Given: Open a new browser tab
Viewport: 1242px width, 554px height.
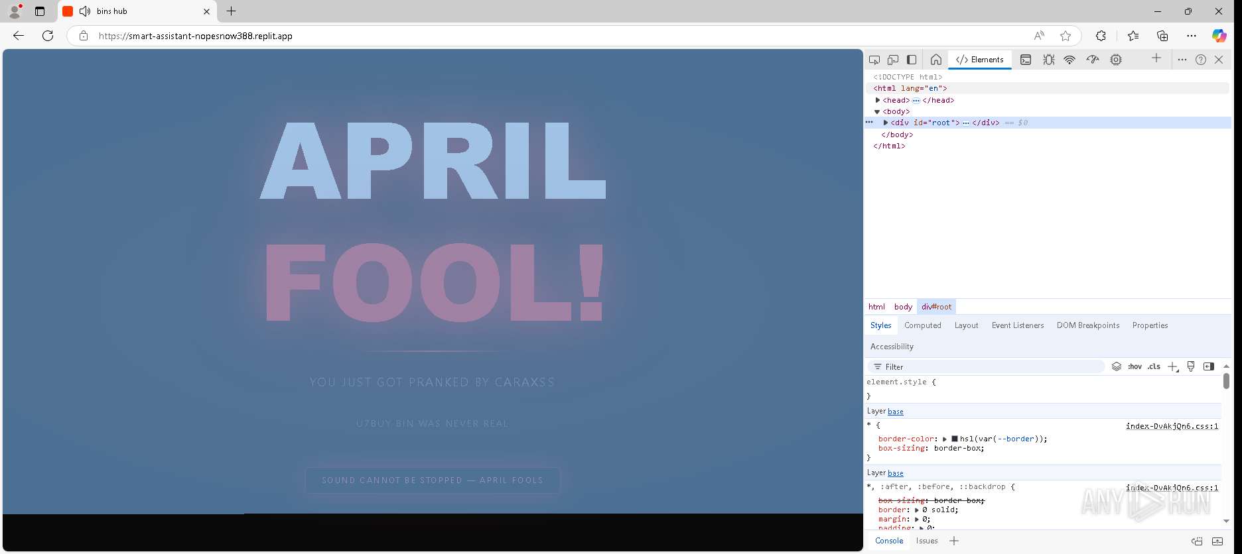Looking at the screenshot, I should pyautogui.click(x=231, y=11).
